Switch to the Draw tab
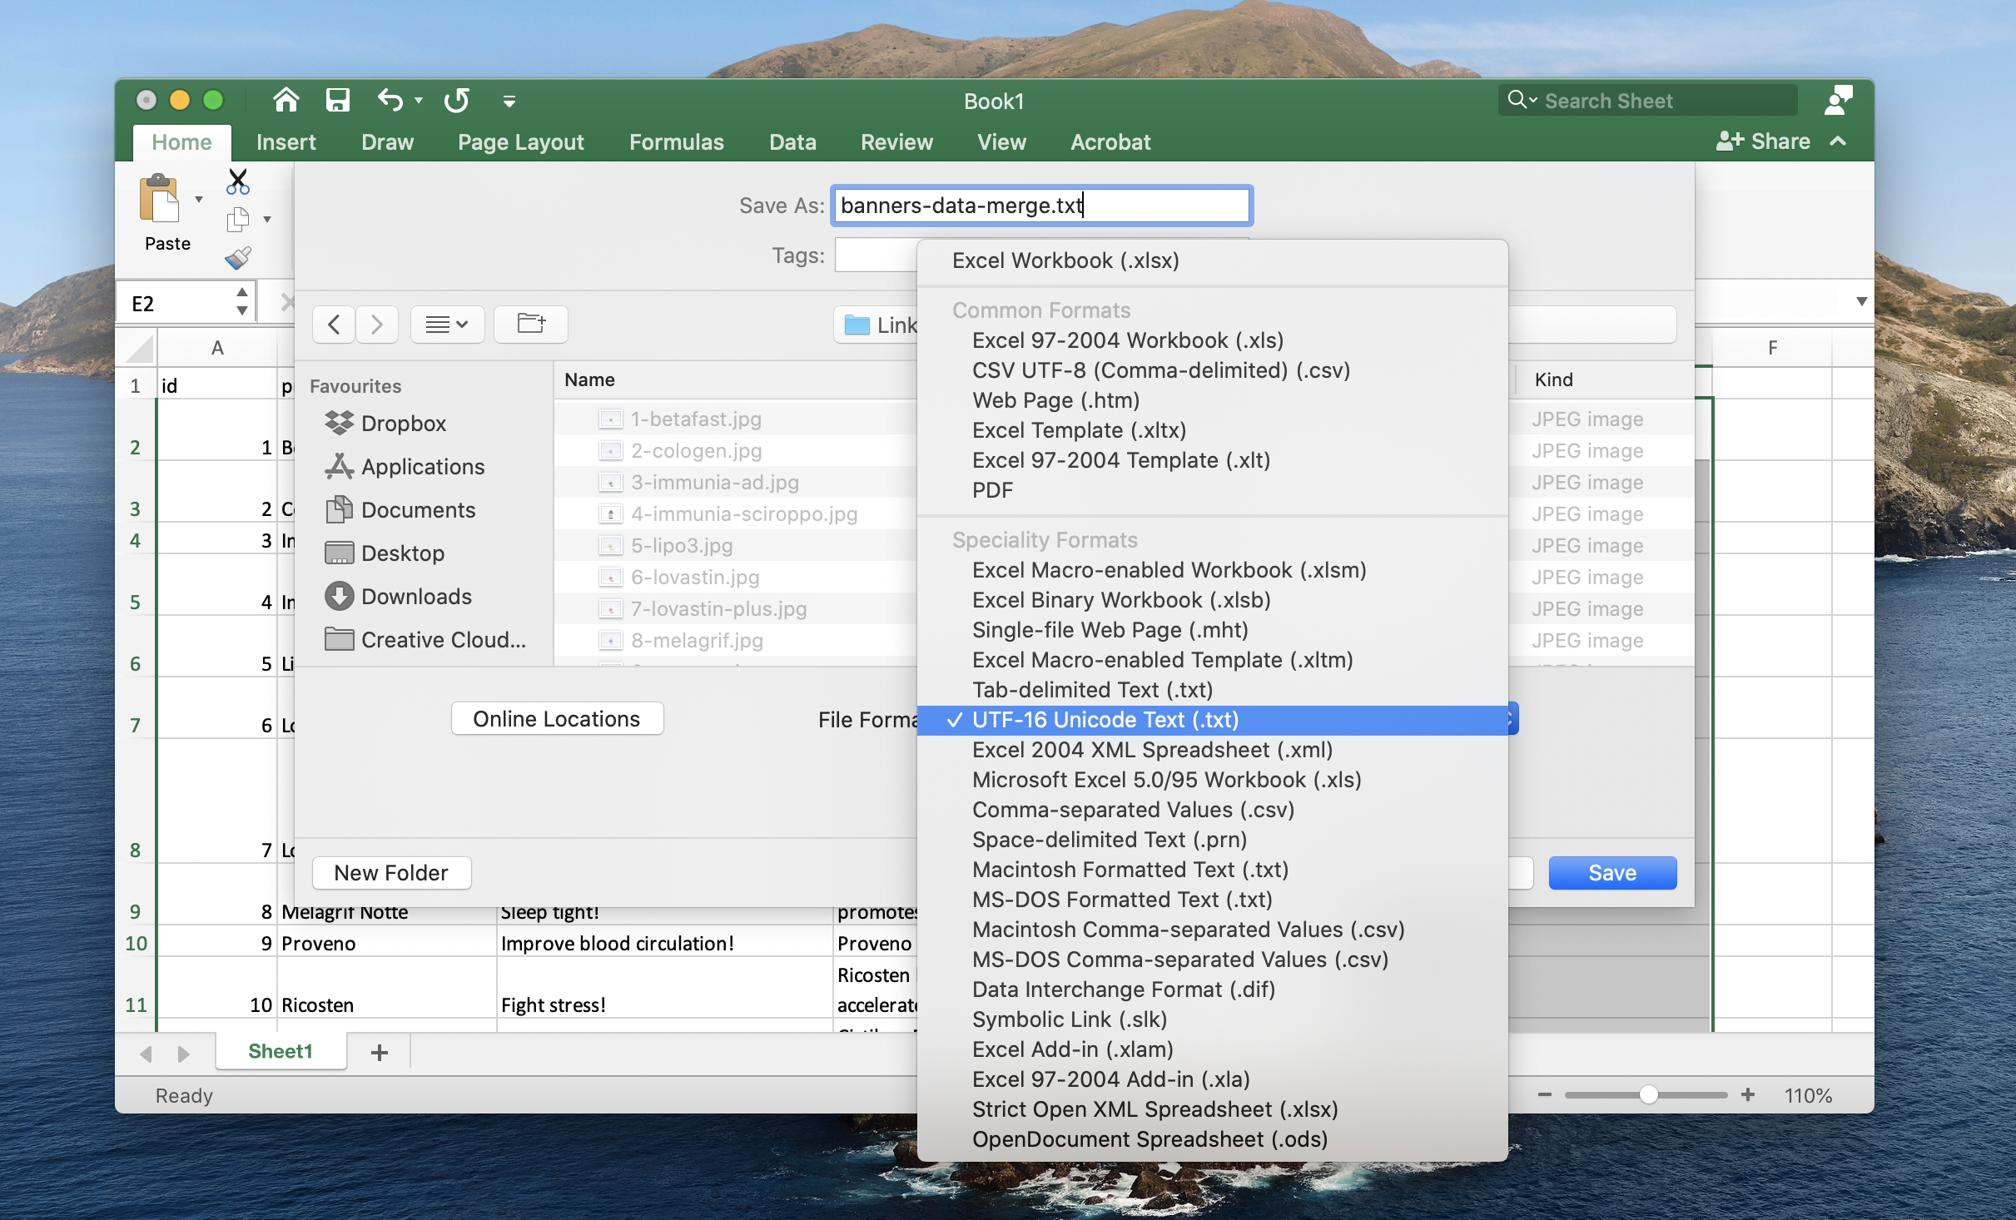Image resolution: width=2016 pixels, height=1220 pixels. point(387,142)
